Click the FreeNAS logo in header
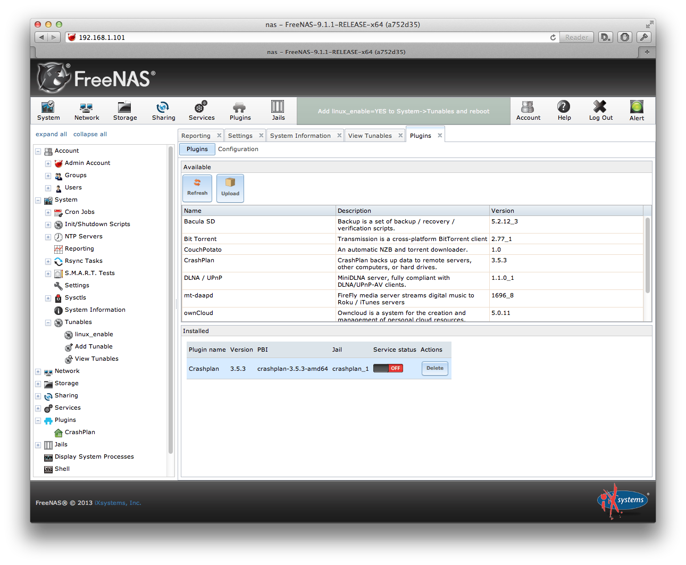 tap(96, 78)
